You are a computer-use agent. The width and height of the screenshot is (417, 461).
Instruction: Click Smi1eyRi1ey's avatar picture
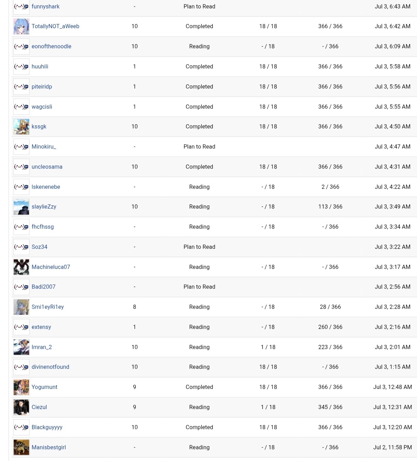[x=21, y=307]
